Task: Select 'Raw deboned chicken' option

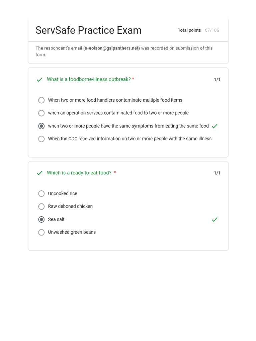Action: 41,206
